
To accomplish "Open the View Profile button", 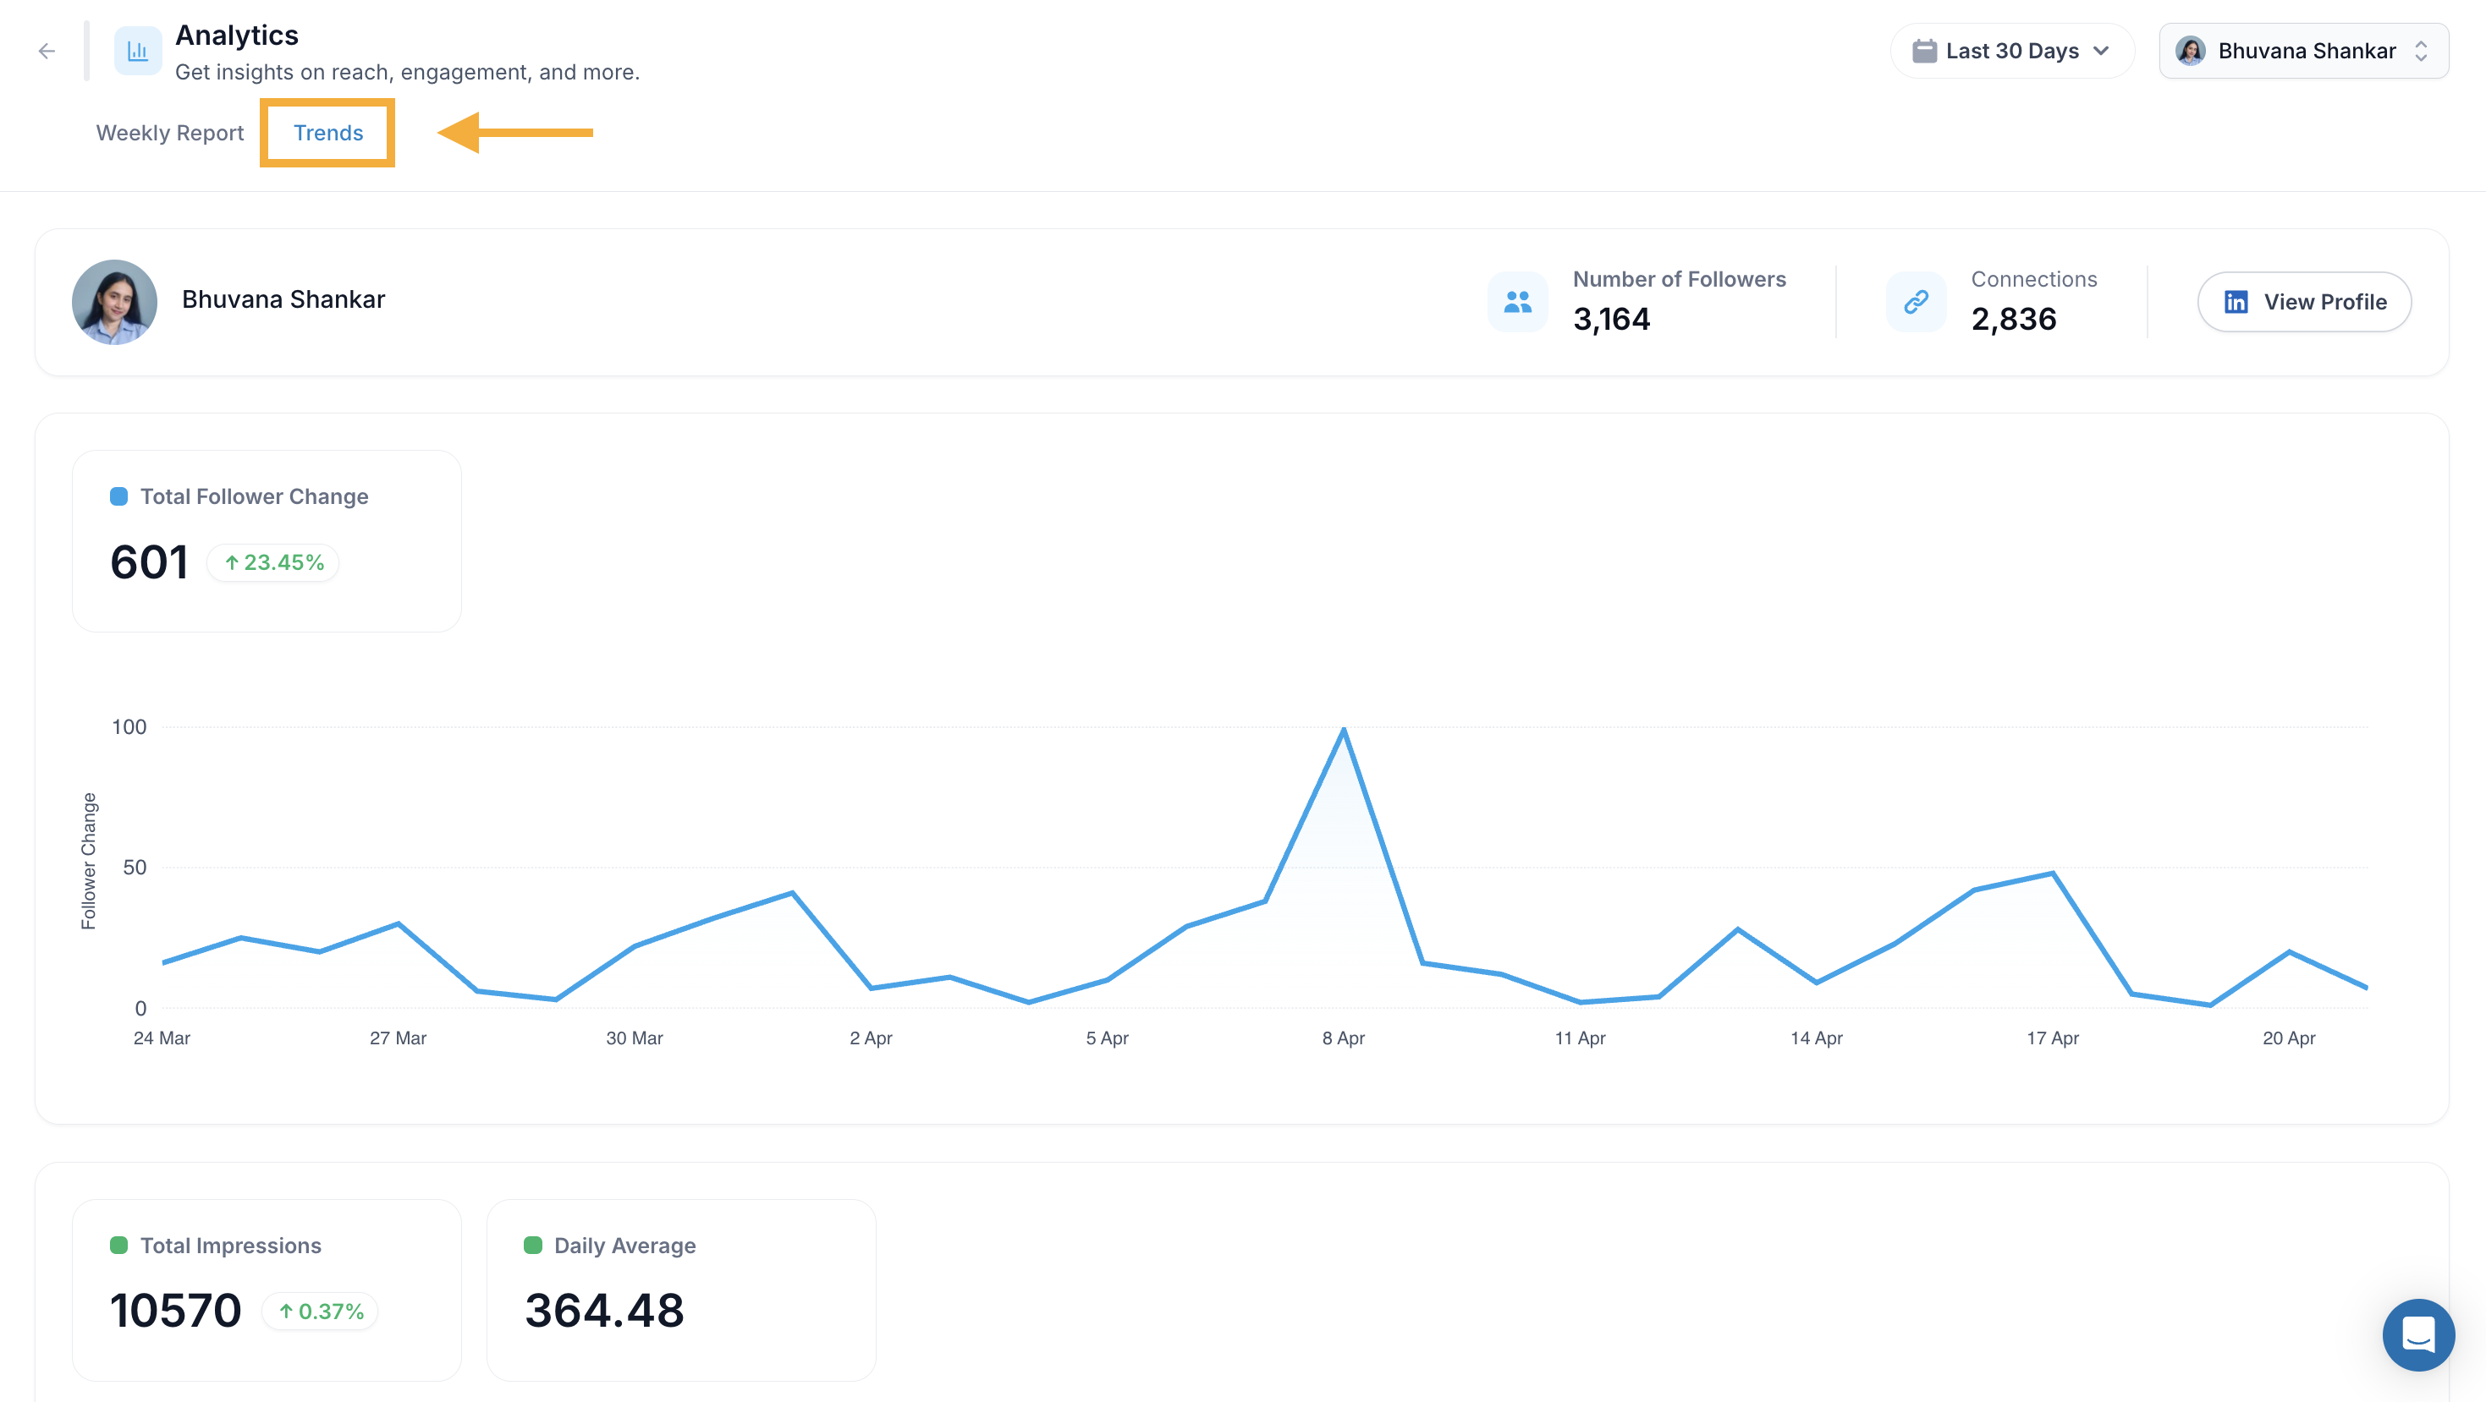I will coord(2305,302).
